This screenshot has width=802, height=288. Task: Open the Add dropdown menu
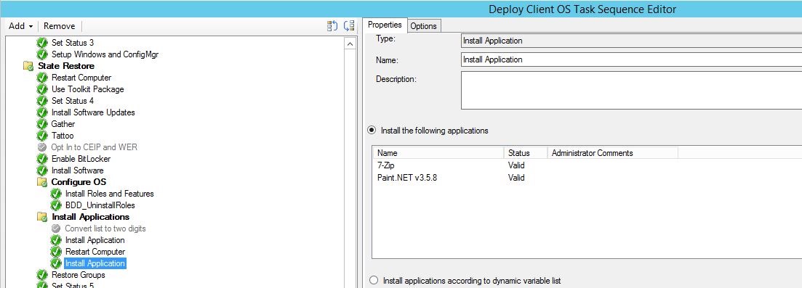(x=21, y=26)
